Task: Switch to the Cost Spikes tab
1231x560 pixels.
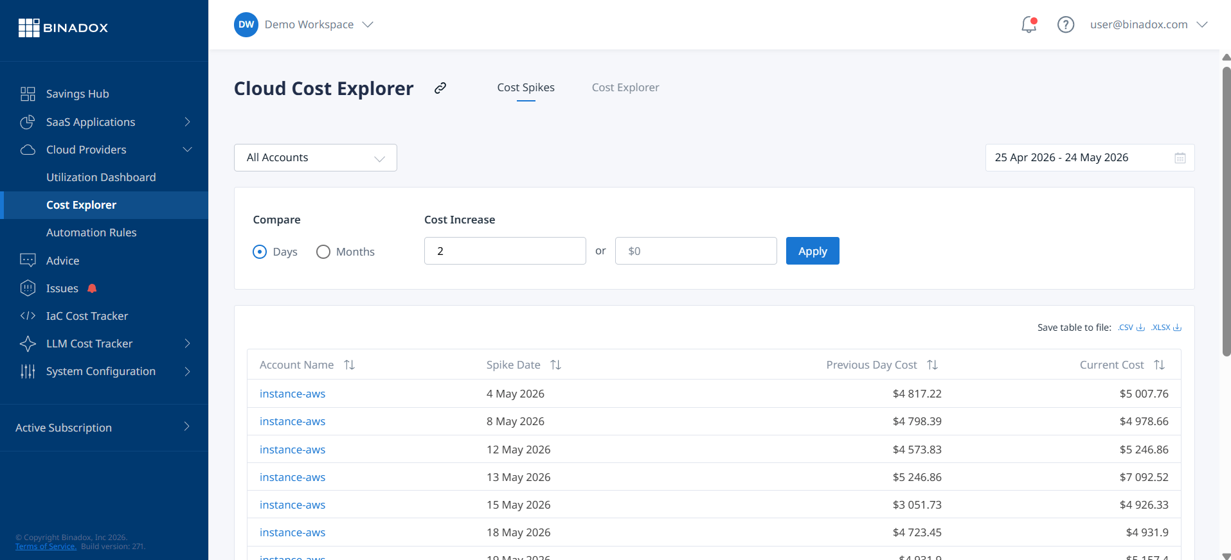Action: [526, 87]
